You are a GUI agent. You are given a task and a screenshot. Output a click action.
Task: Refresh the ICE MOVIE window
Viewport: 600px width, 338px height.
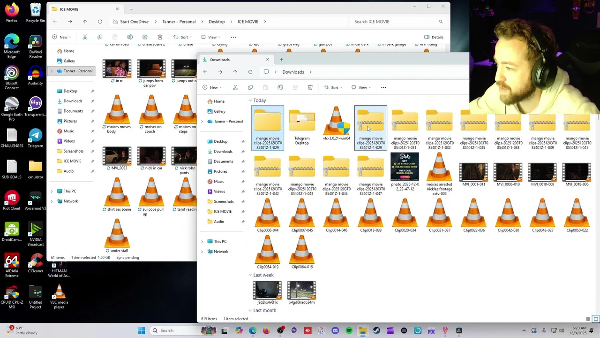point(100,22)
